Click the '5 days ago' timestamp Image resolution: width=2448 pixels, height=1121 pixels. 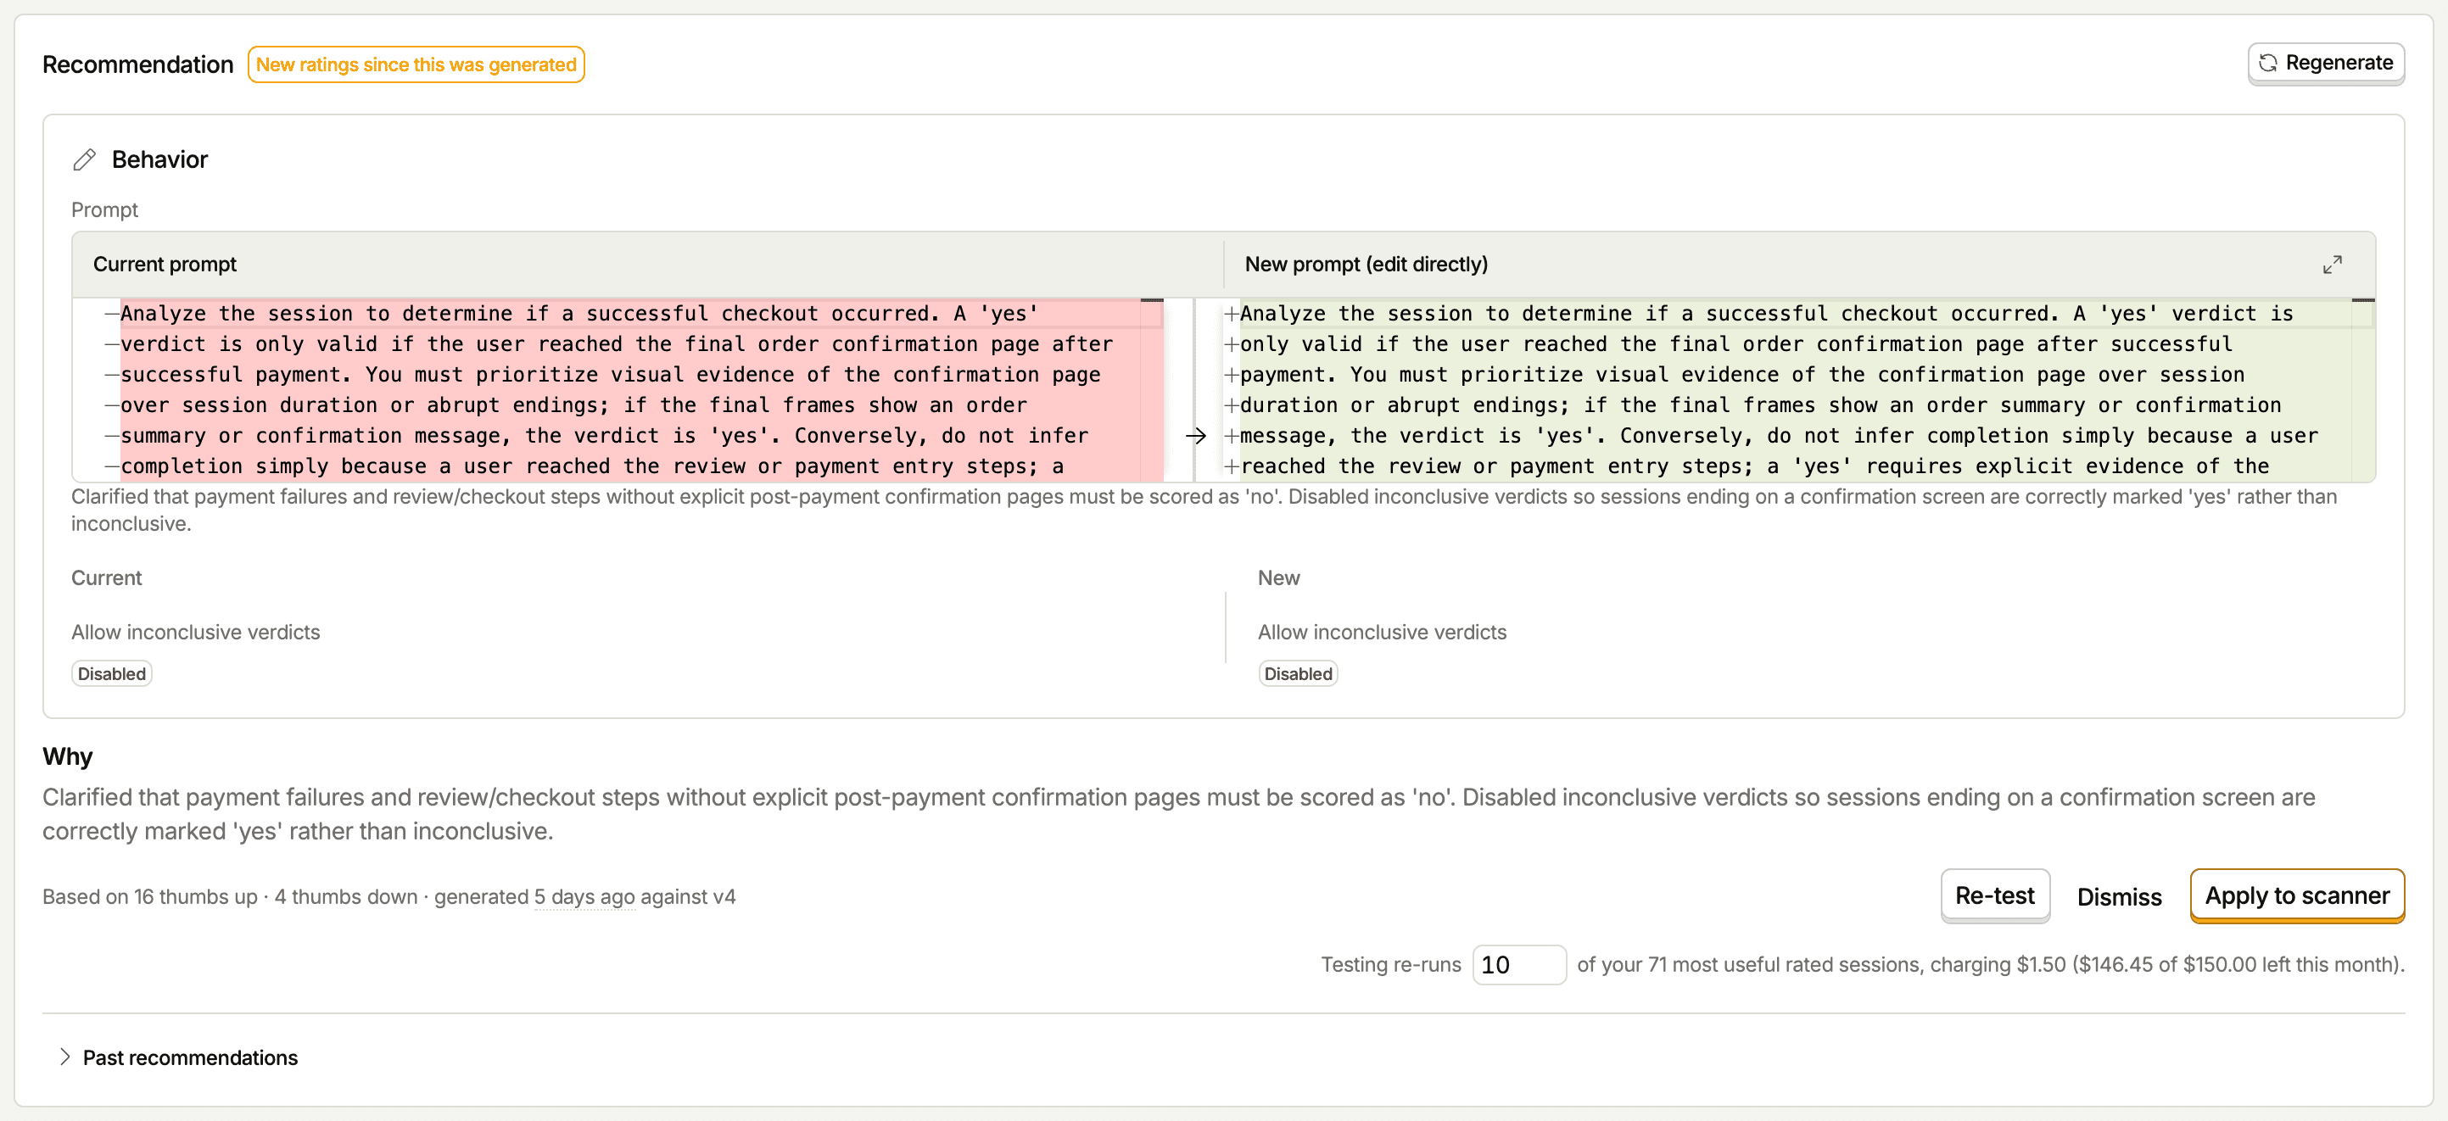pyautogui.click(x=584, y=897)
